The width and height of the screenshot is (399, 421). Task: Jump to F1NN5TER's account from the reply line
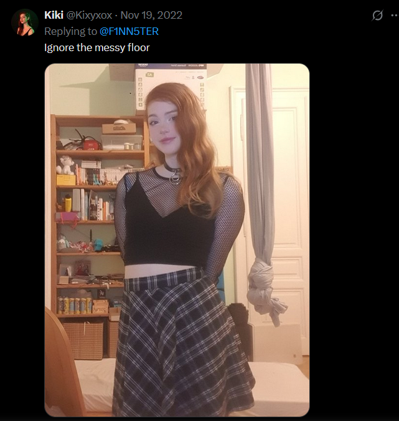coord(129,31)
